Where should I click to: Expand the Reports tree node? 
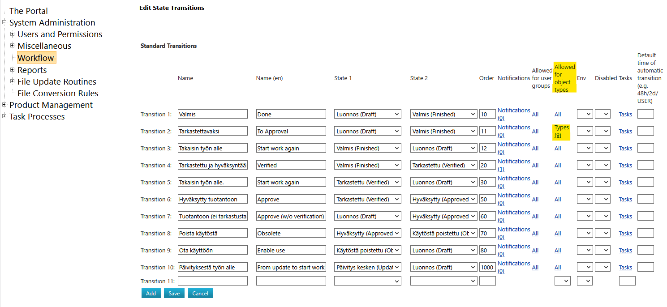13,70
